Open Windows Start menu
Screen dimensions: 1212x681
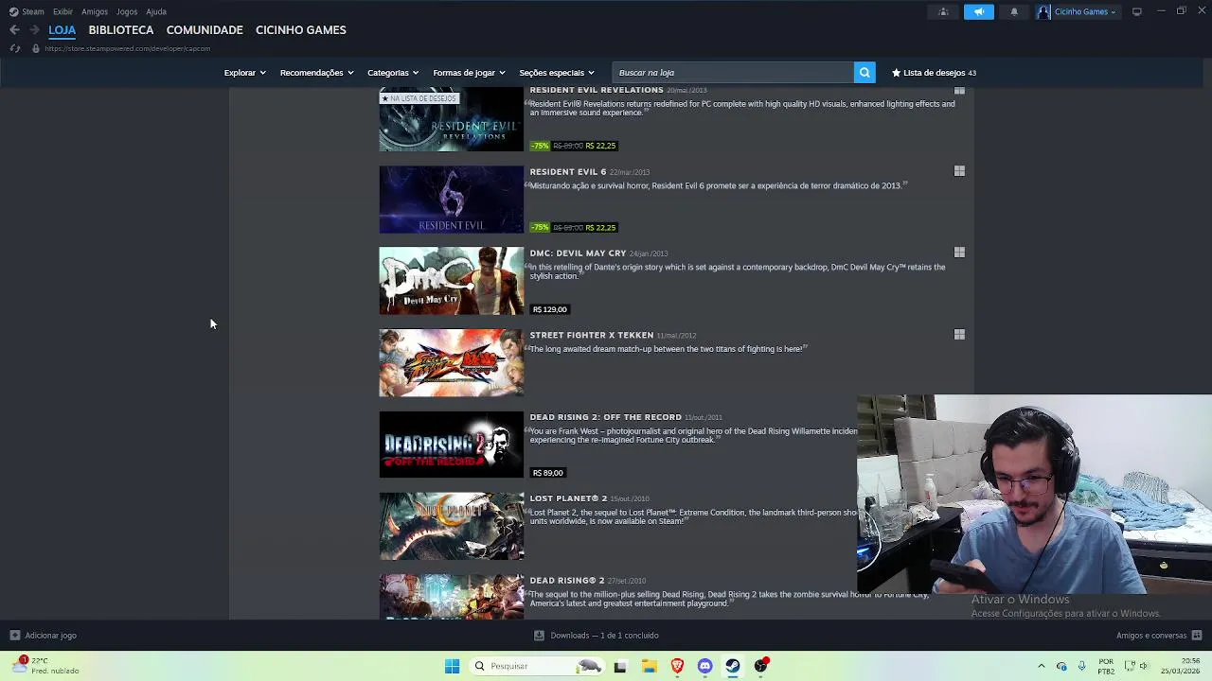click(452, 666)
